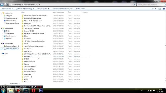This screenshot has height=93, width=166.
Task: Click the recorder overlay screenshot camera icon
Action: pyautogui.click(x=32, y=87)
